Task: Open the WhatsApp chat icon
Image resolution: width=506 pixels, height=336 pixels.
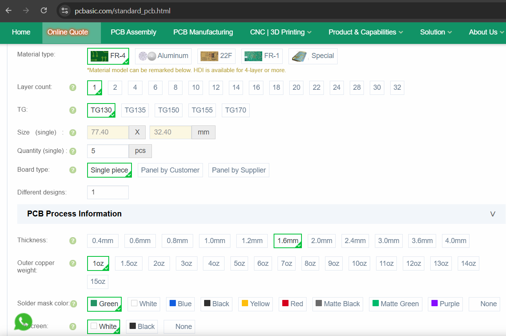Action: 23,322
